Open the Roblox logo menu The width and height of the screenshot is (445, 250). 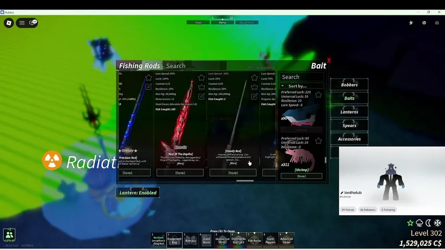point(9,23)
